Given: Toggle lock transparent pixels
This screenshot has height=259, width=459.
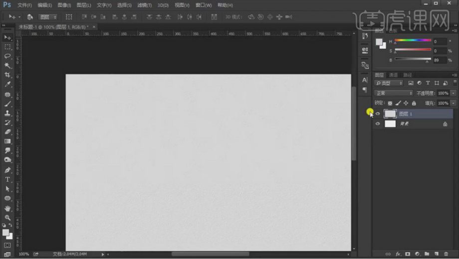Looking at the screenshot, I should coord(390,103).
